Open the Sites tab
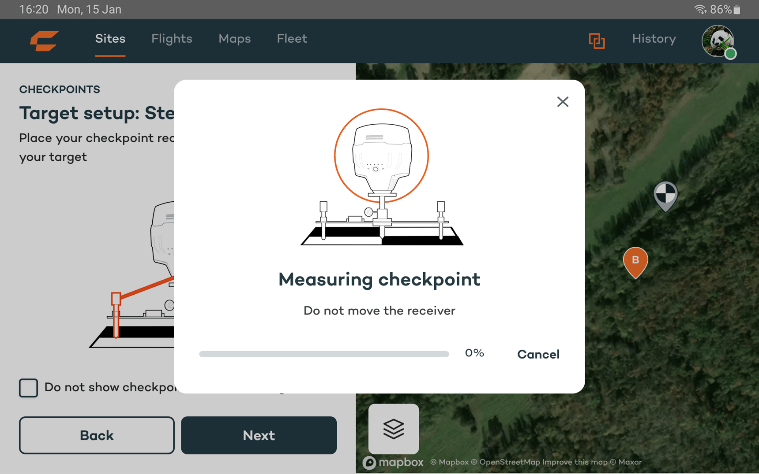The width and height of the screenshot is (759, 474). point(110,39)
